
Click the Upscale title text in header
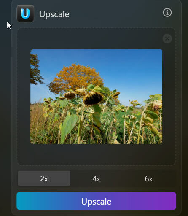pyautogui.click(x=54, y=14)
